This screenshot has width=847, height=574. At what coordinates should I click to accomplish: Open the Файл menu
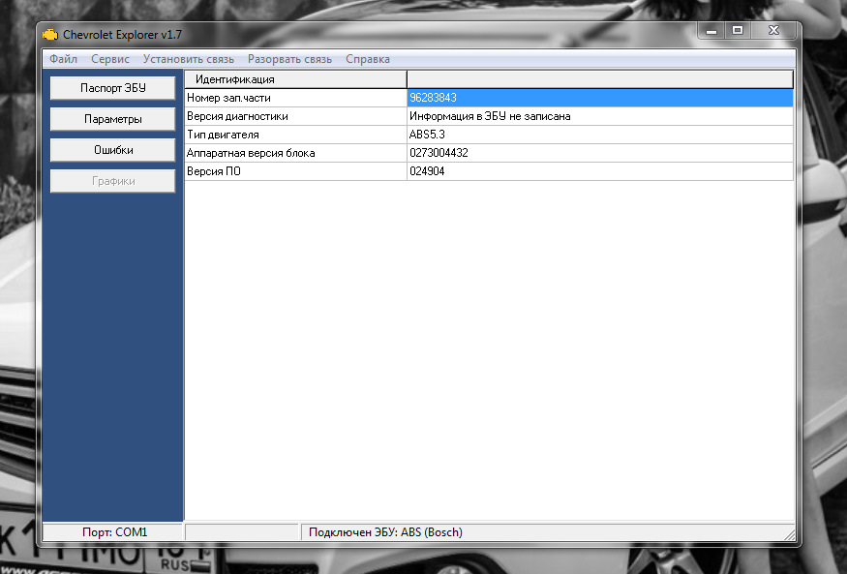(63, 59)
